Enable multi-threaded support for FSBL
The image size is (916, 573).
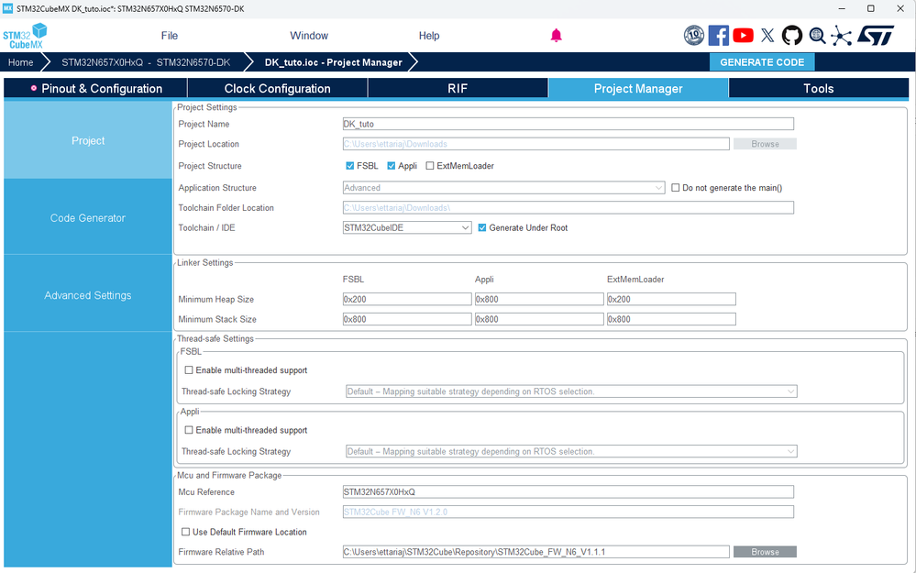(x=189, y=369)
